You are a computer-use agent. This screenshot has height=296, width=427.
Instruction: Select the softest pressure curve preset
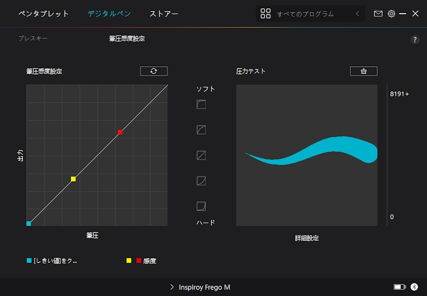coord(201,105)
